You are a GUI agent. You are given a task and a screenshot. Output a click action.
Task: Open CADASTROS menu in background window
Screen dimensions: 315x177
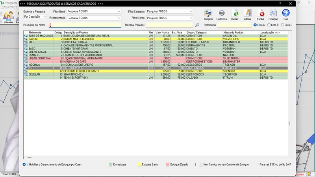pyautogui.click(x=9, y=7)
